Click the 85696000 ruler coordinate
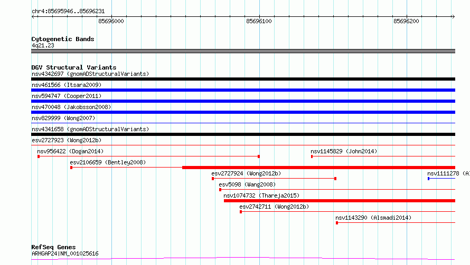 [x=111, y=21]
